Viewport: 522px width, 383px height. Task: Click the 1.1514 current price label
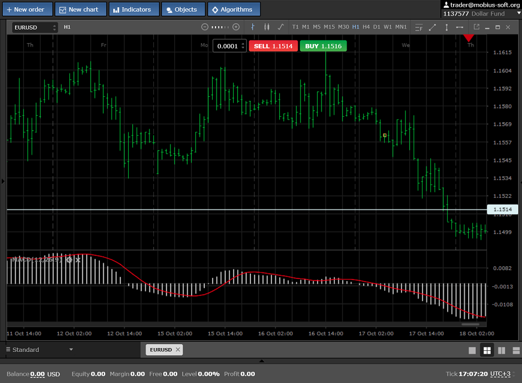point(503,210)
